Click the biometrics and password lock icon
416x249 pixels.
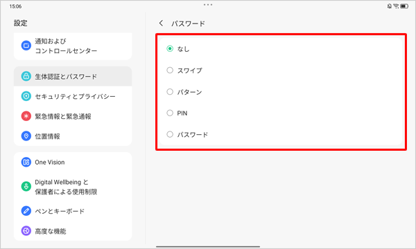26,76
